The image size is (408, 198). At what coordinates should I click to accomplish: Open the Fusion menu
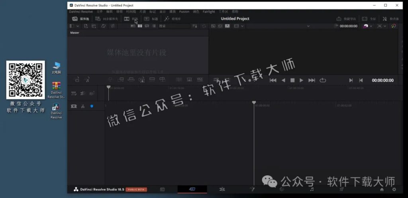click(x=184, y=12)
